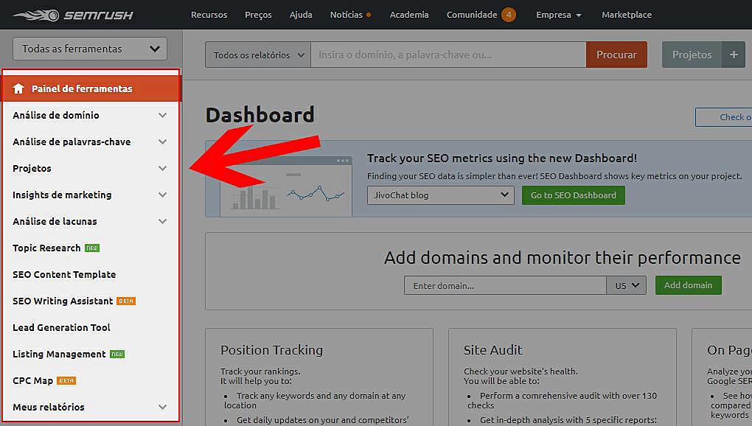Viewport: 752px width, 426px height.
Task: Open the Todos os relatórios dropdown
Action: [257, 54]
